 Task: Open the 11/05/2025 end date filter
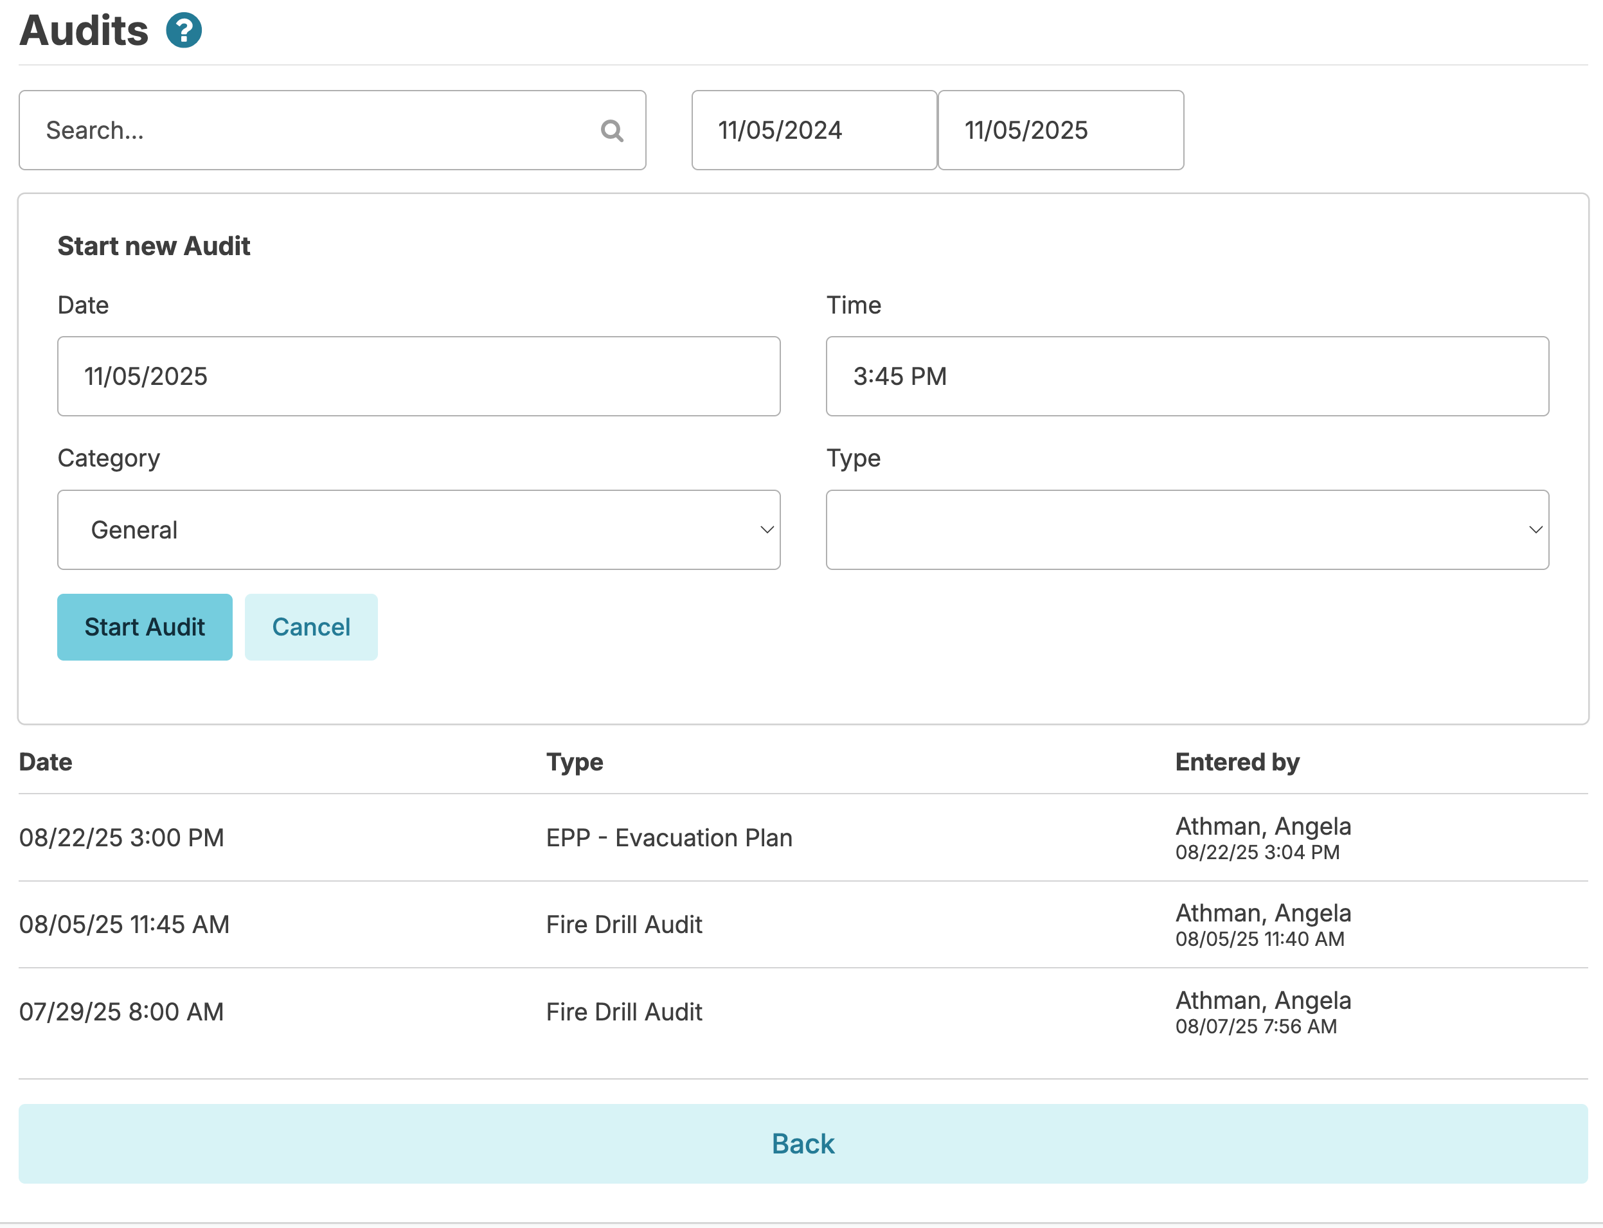click(1060, 131)
